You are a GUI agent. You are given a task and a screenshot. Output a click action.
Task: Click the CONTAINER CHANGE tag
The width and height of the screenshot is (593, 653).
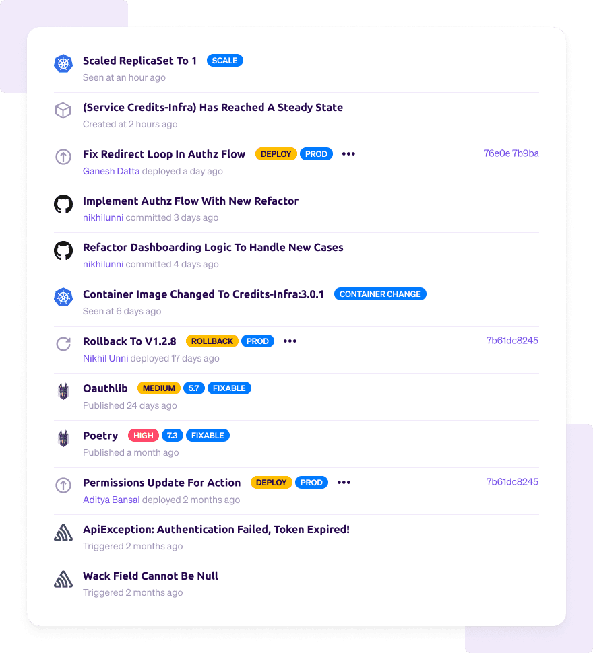pos(380,294)
